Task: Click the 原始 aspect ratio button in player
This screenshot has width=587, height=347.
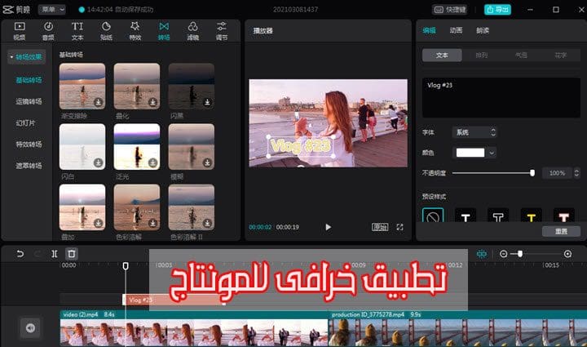Action: pyautogui.click(x=380, y=227)
